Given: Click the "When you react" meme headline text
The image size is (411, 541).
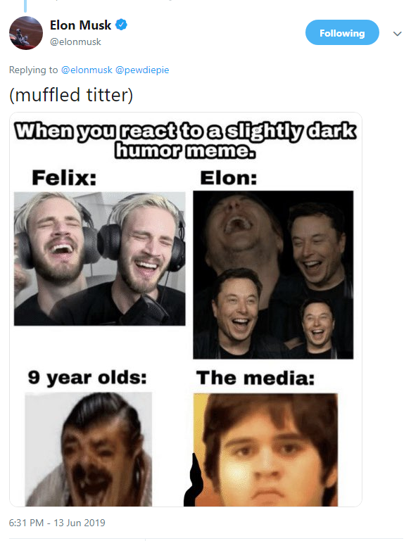Looking at the screenshot, I should click(185, 141).
